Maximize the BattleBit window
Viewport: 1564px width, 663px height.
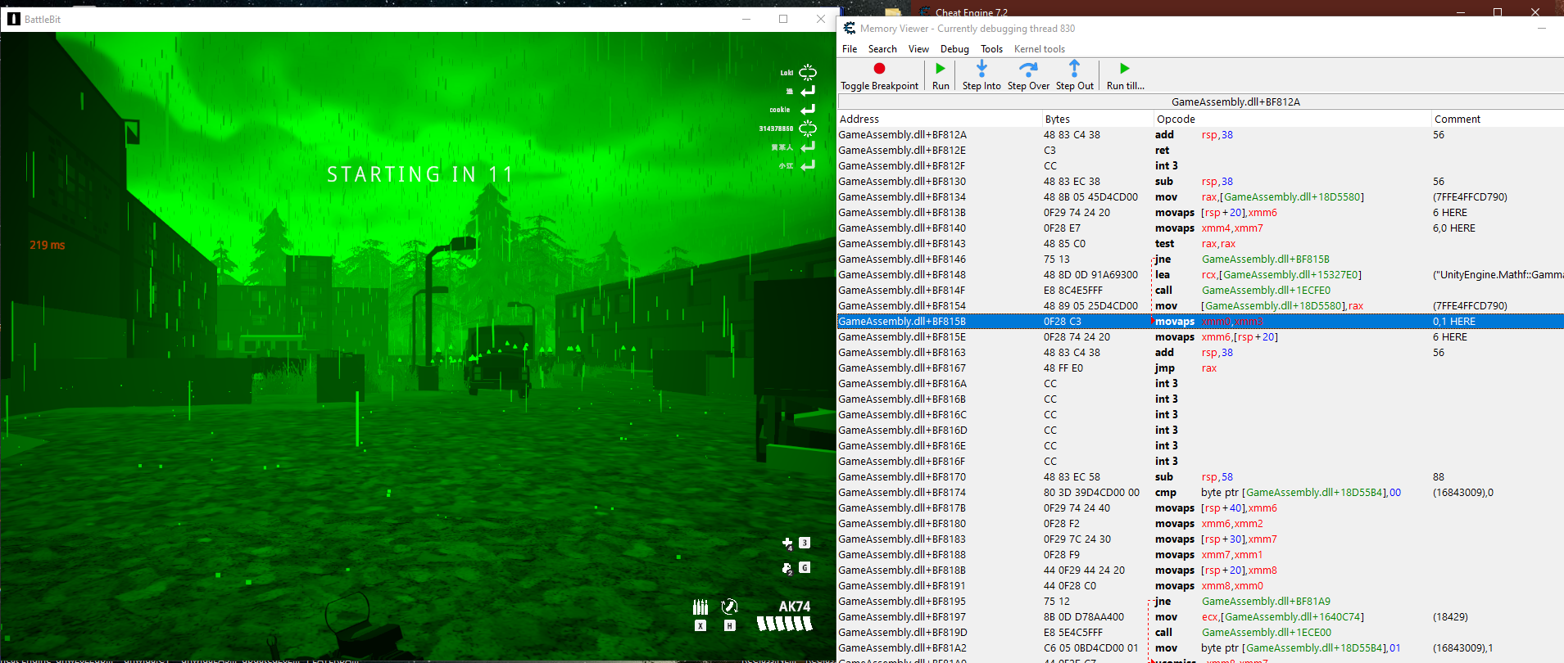coord(783,19)
